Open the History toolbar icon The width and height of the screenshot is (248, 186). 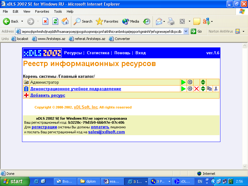[147, 21]
